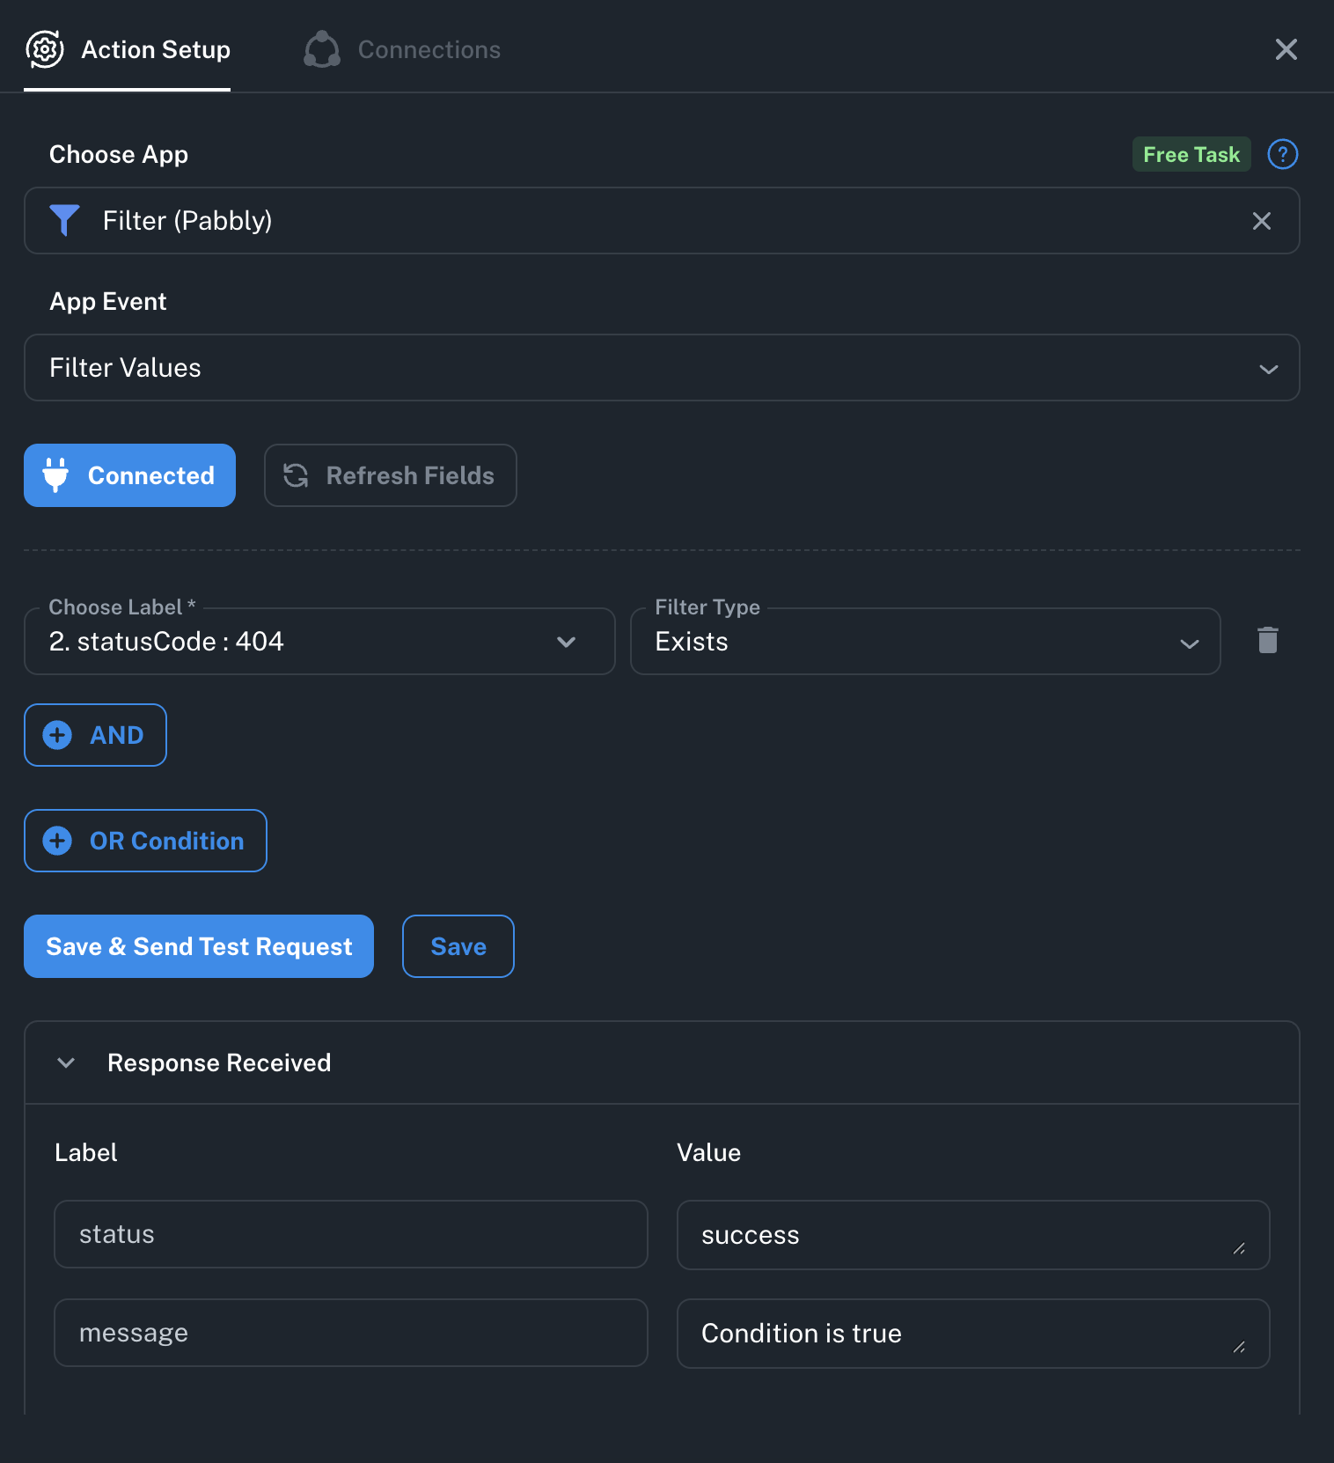Add an AND condition
The height and width of the screenshot is (1463, 1334).
pyautogui.click(x=95, y=735)
